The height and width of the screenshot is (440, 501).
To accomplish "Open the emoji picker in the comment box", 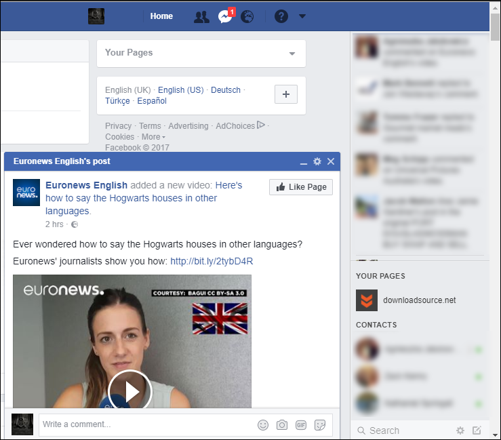I will point(263,425).
